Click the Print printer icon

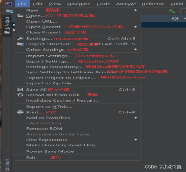coord(20,112)
